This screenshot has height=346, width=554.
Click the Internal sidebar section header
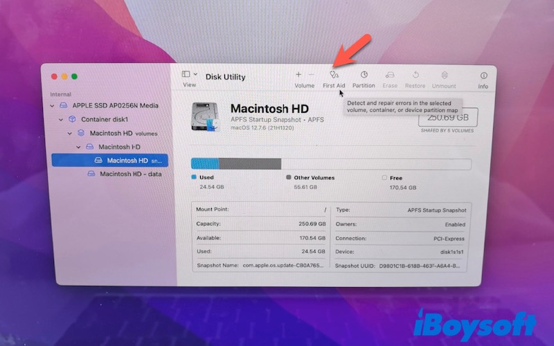[x=60, y=94]
